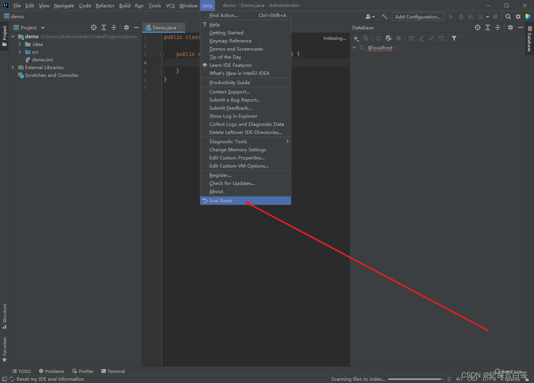The width and height of the screenshot is (534, 383).
Task: Click Refresh icon in Database toolbar
Action: point(379,38)
